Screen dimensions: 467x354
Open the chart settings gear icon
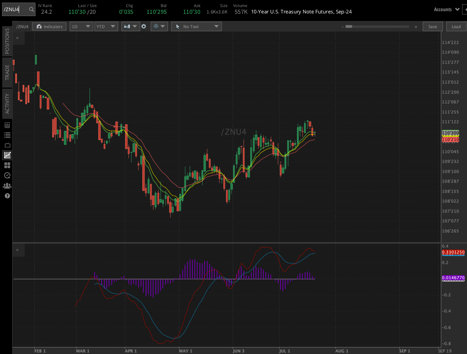click(x=144, y=26)
